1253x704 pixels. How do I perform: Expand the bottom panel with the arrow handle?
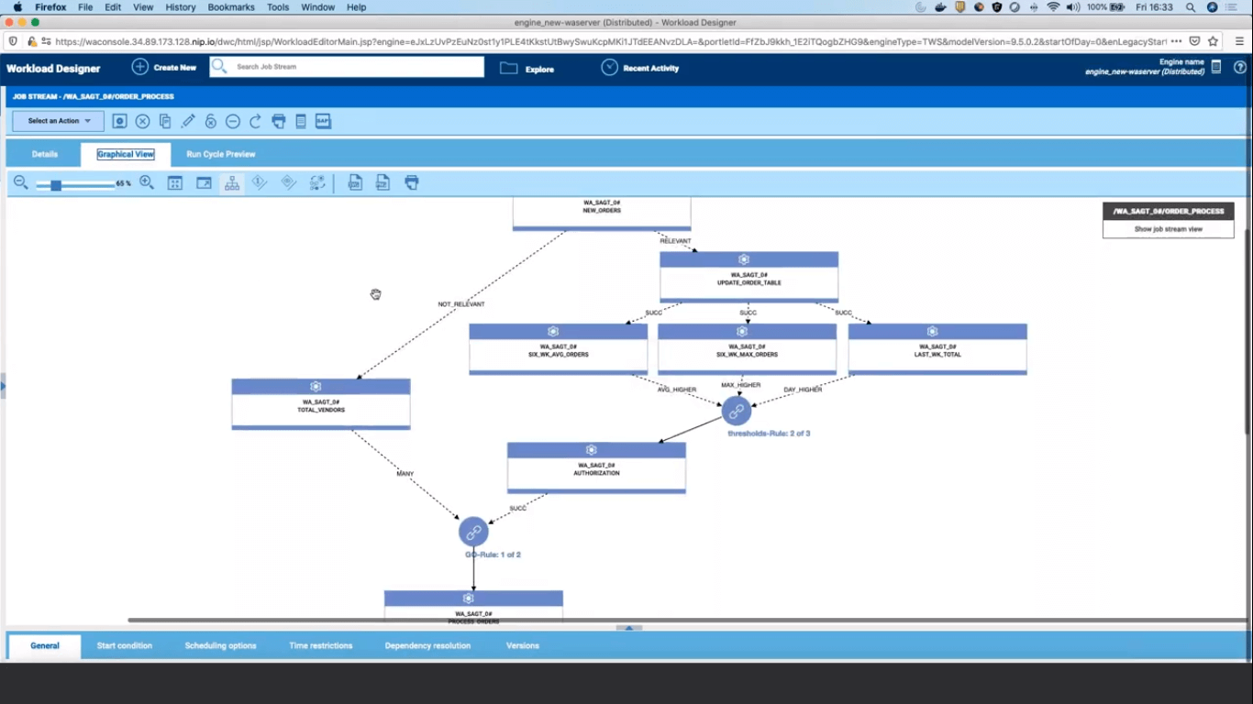pos(628,628)
